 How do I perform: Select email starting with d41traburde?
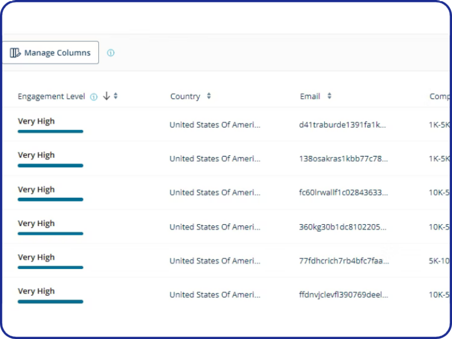click(343, 125)
